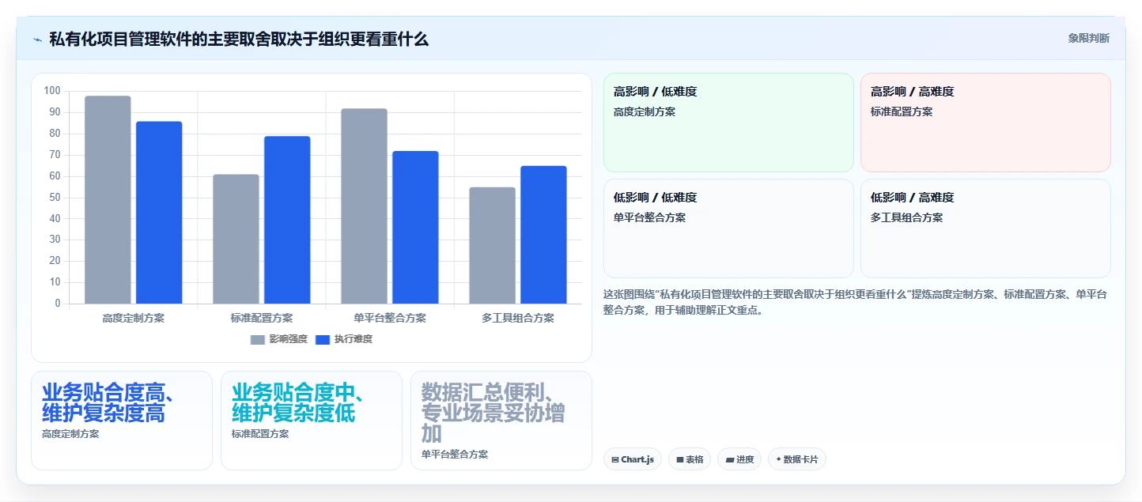The width and height of the screenshot is (1142, 502).
Task: Open the 业务贴合度高、维护复杂度高 data card
Action: pyautogui.click(x=122, y=421)
